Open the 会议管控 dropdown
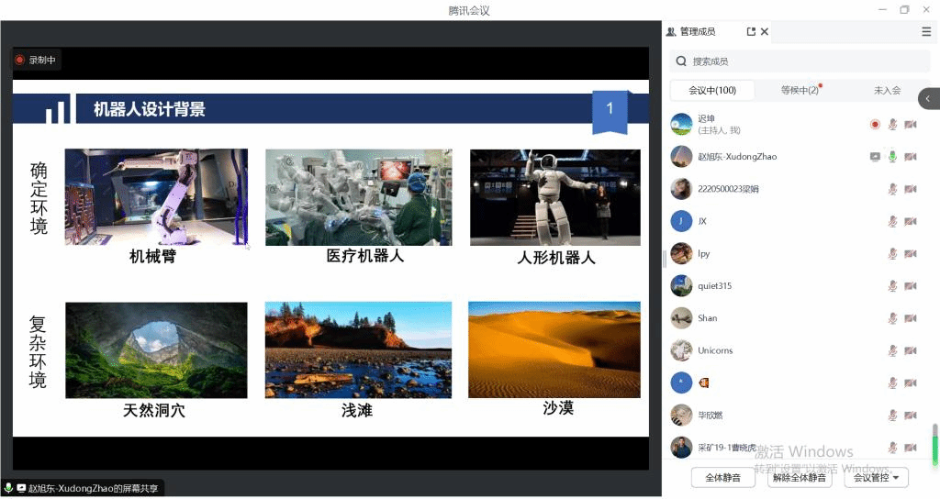This screenshot has height=499, width=940. click(x=876, y=477)
